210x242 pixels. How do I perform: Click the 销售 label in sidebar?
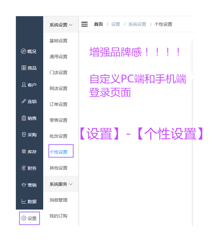coord(32,118)
